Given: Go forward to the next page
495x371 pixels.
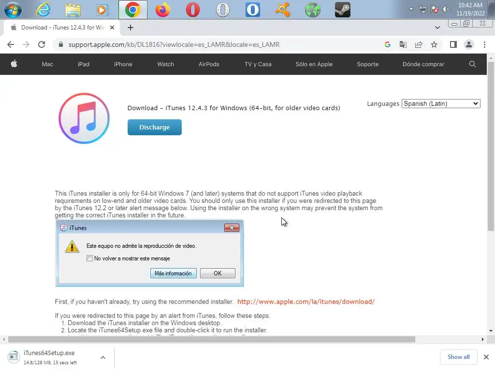Looking at the screenshot, I should pyautogui.click(x=26, y=44).
